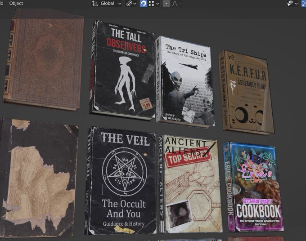The image size is (306, 241).
Task: Select the K.E.R.F.U.R Assembly Guide book
Action: pos(246,93)
